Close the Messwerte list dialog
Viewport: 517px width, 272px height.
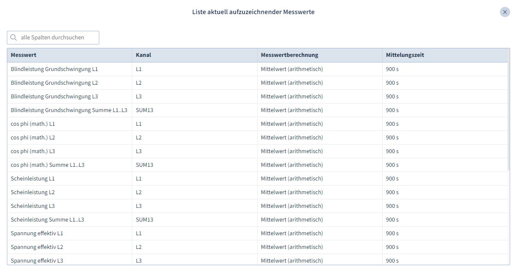(x=505, y=12)
